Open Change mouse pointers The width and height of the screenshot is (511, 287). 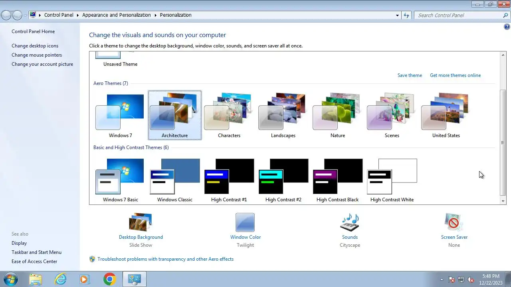[37, 55]
